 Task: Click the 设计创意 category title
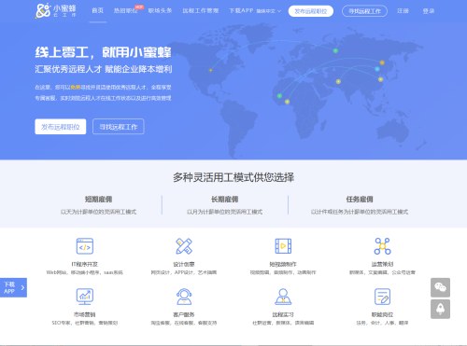click(x=184, y=264)
